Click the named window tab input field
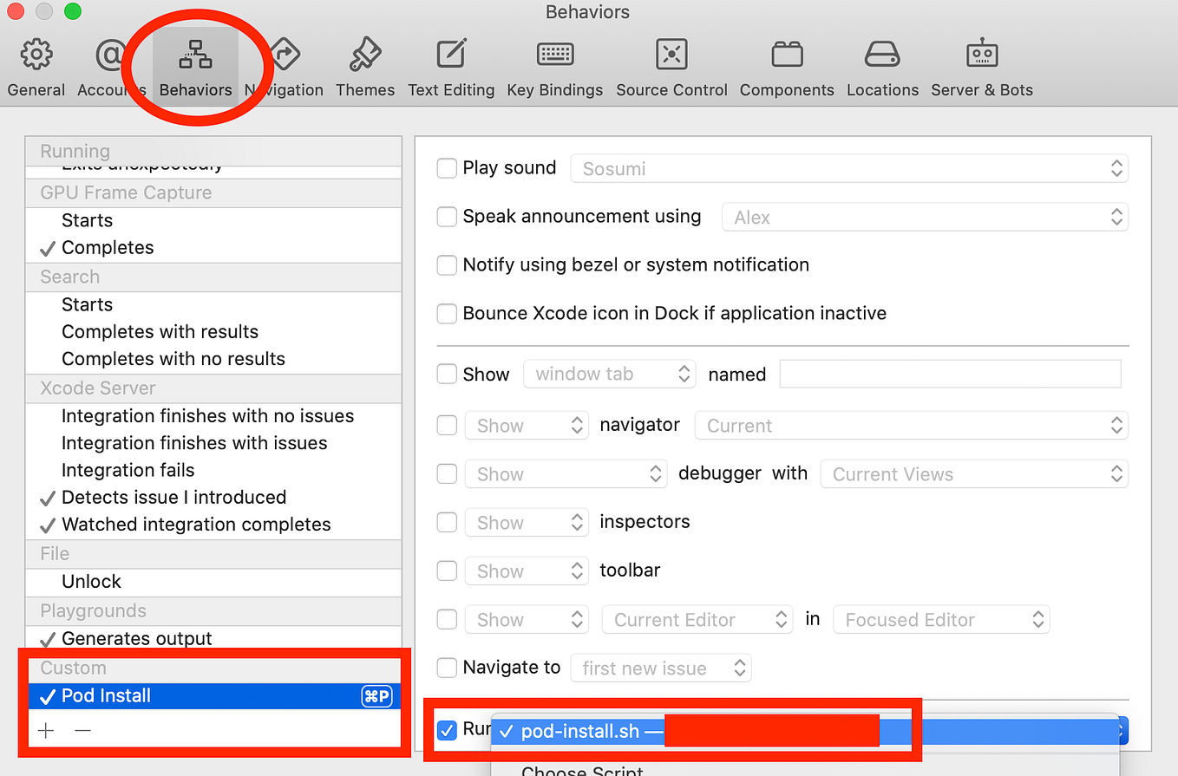 coord(950,374)
